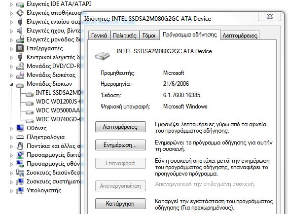Expand the Μονάδες δισκέτας node
Image resolution: width=288 pixels, height=214 pixels.
tap(11, 75)
